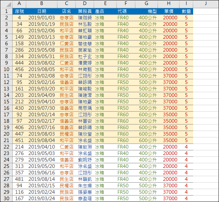219x202 pixels.
Task: Click the 店名 header cell
Action: 66,11
